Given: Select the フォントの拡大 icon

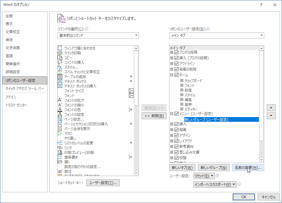Looking at the screenshot, I should tap(60, 100).
